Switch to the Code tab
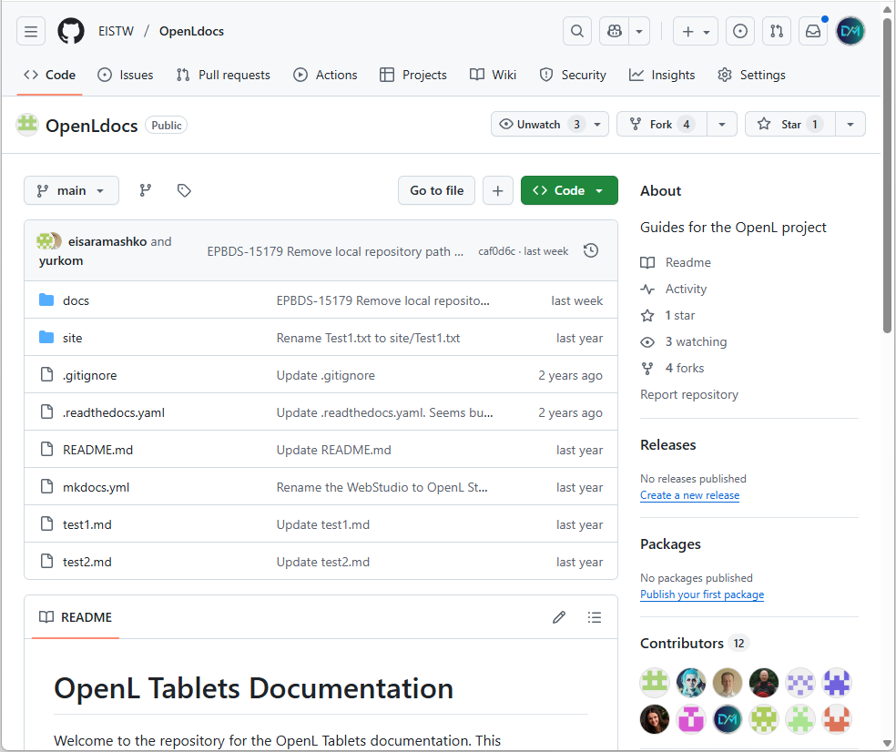Screen dimensions: 896x752 click(50, 75)
